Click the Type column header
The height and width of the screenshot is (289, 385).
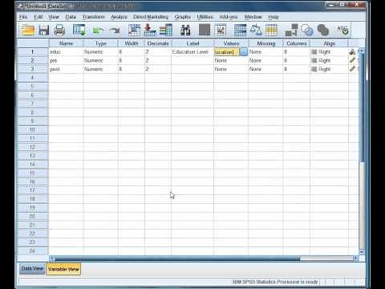point(101,43)
